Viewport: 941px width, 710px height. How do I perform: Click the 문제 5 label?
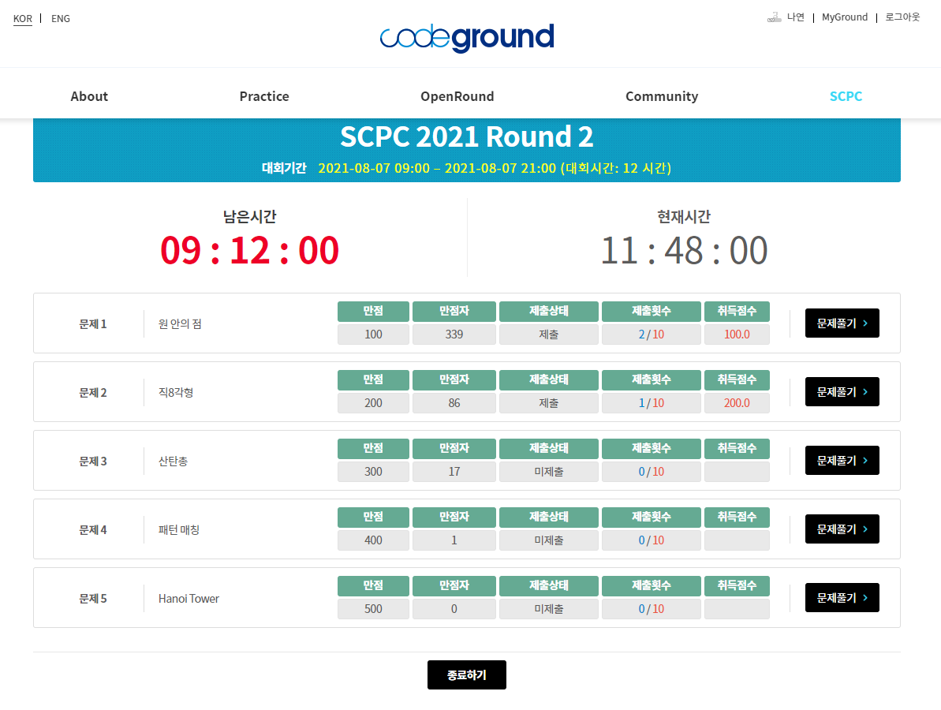pos(93,598)
